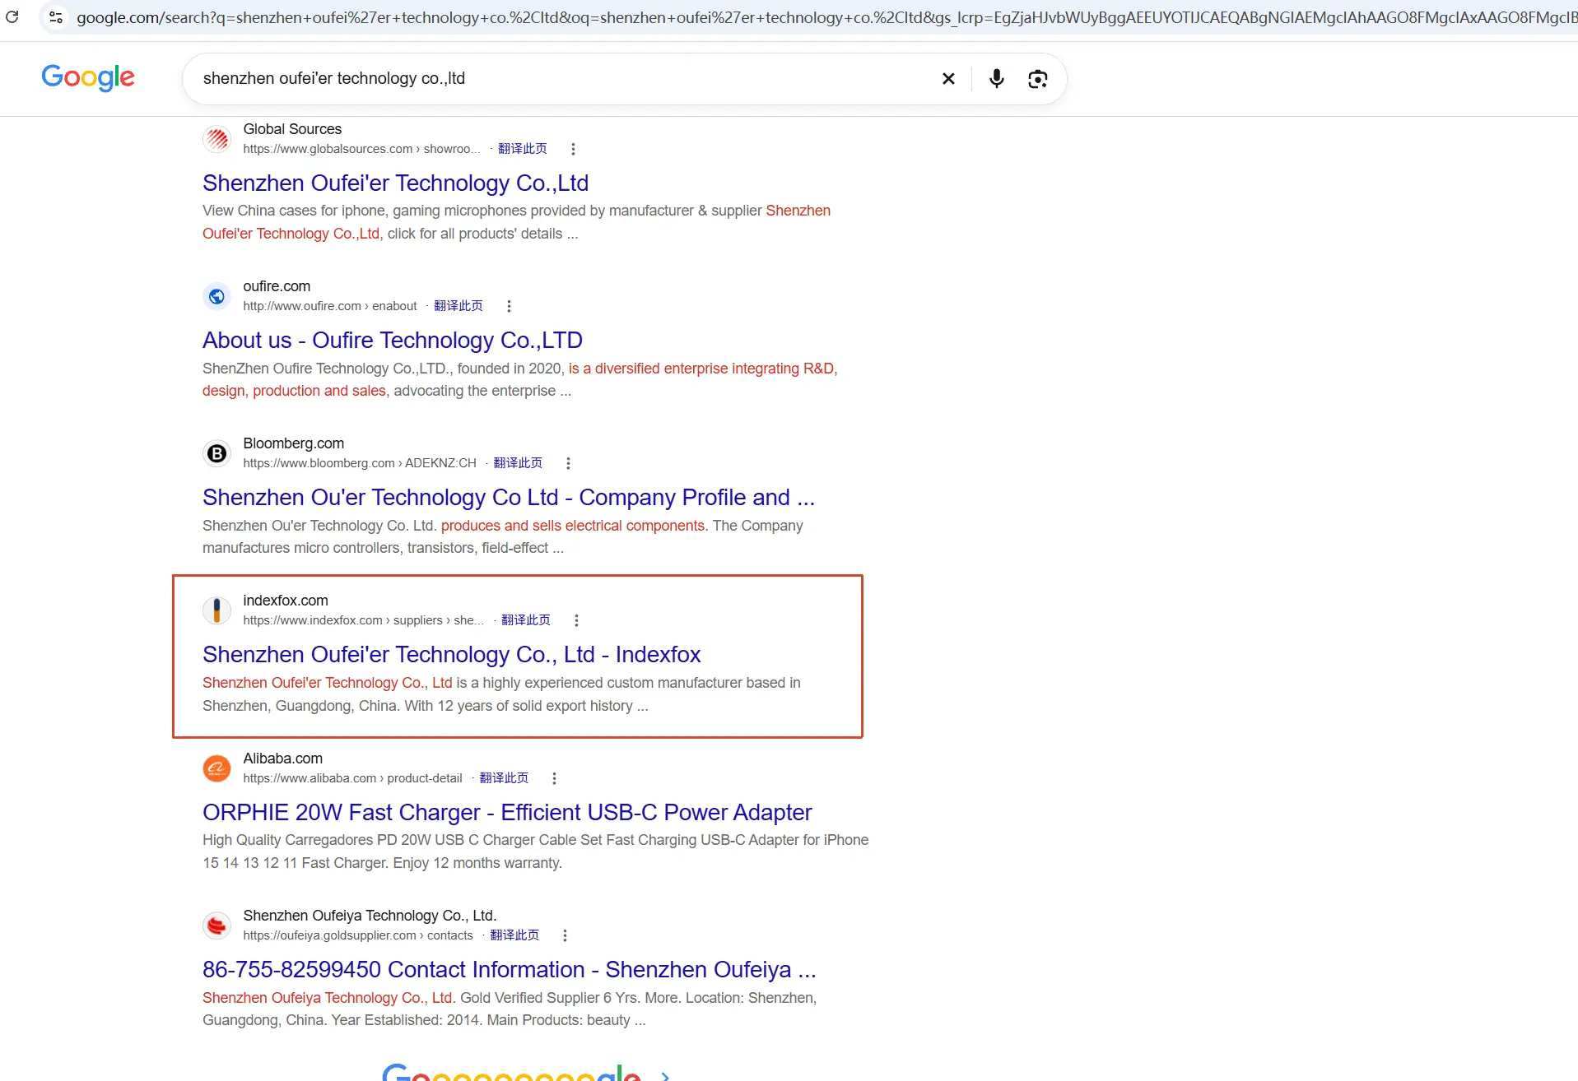
Task: Open more options for Bloomberg.com result
Action: point(568,463)
